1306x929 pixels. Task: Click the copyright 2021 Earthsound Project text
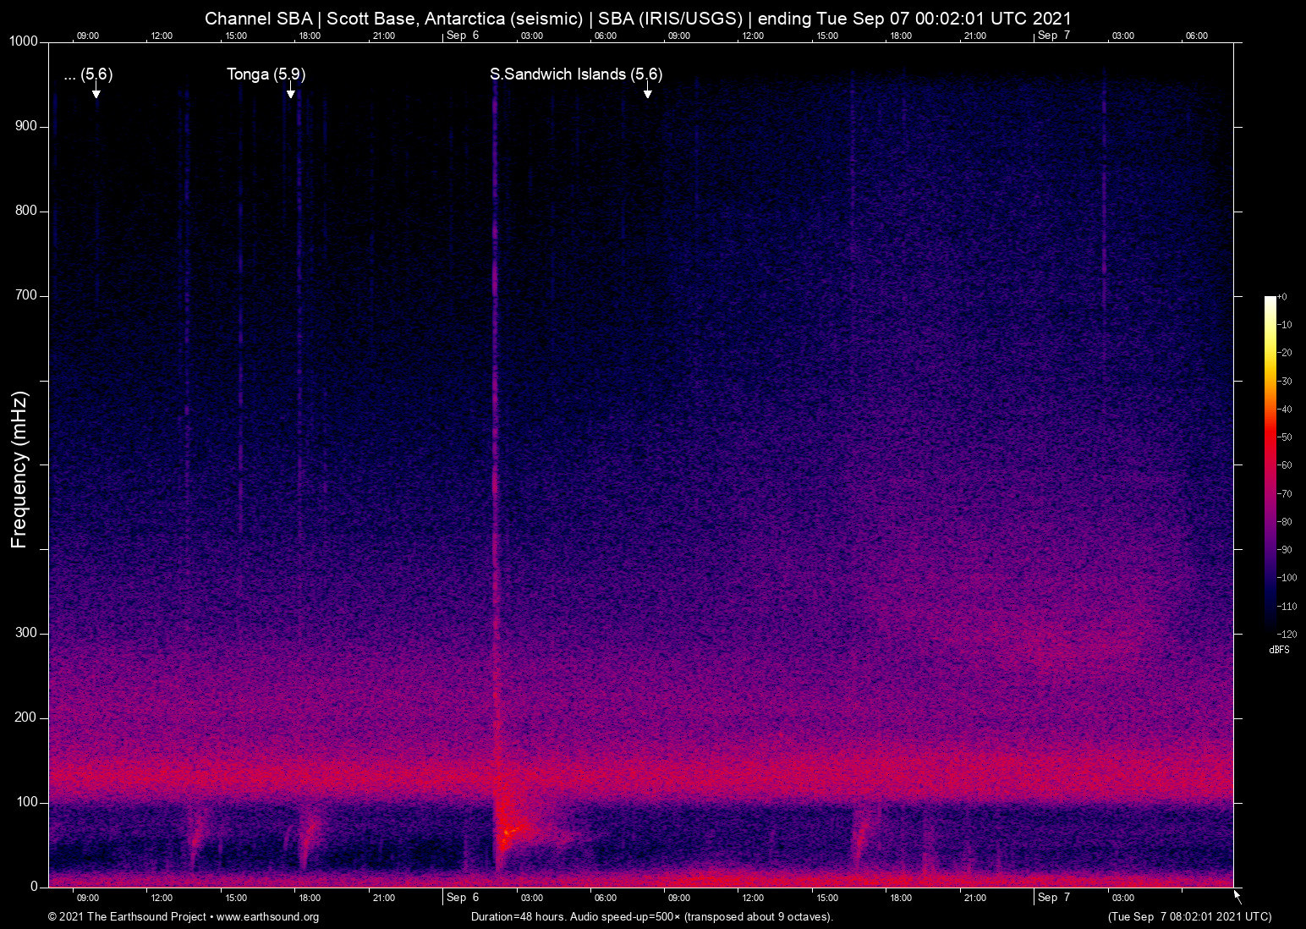tap(127, 917)
